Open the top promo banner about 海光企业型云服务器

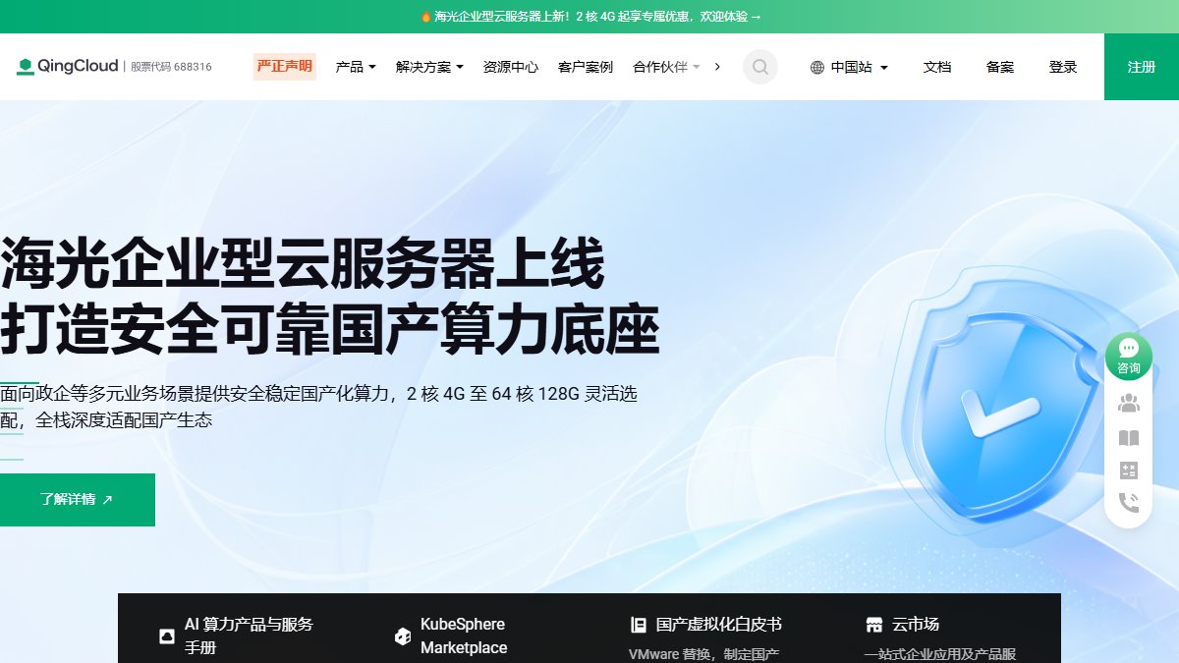click(589, 17)
